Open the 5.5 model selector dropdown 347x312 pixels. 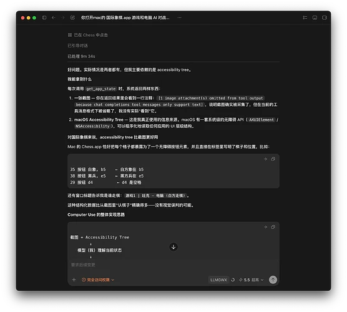251,280
